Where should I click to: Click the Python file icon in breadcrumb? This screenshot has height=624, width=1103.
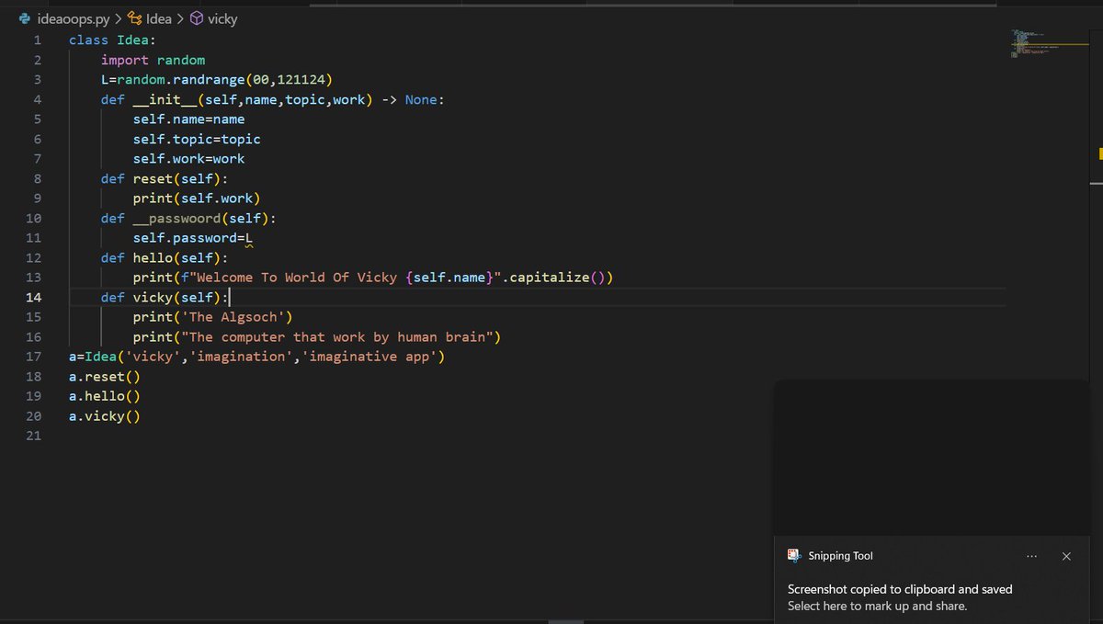[x=25, y=18]
